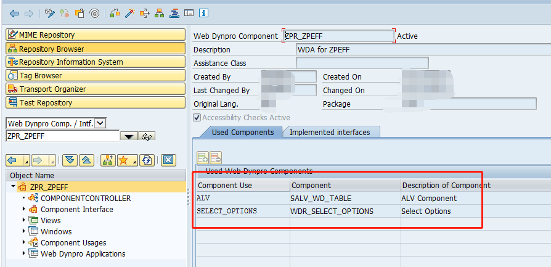The width and height of the screenshot is (551, 267).
Task: Click the 'Select Options' description cell
Action: coord(476,211)
